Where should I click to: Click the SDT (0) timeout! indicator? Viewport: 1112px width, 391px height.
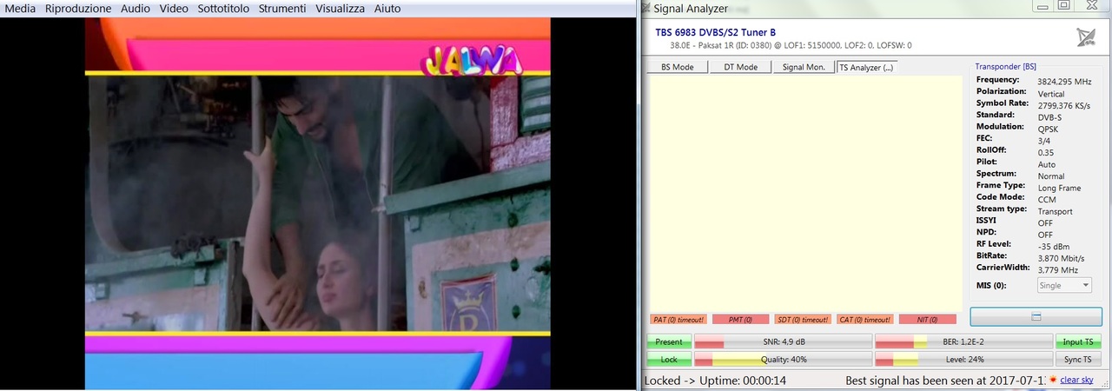802,320
